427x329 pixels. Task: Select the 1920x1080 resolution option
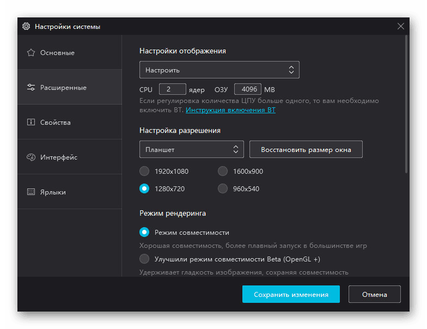point(144,172)
